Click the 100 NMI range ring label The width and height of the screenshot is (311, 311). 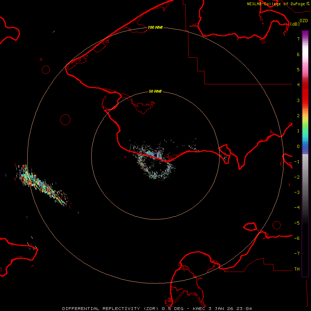tap(155, 27)
